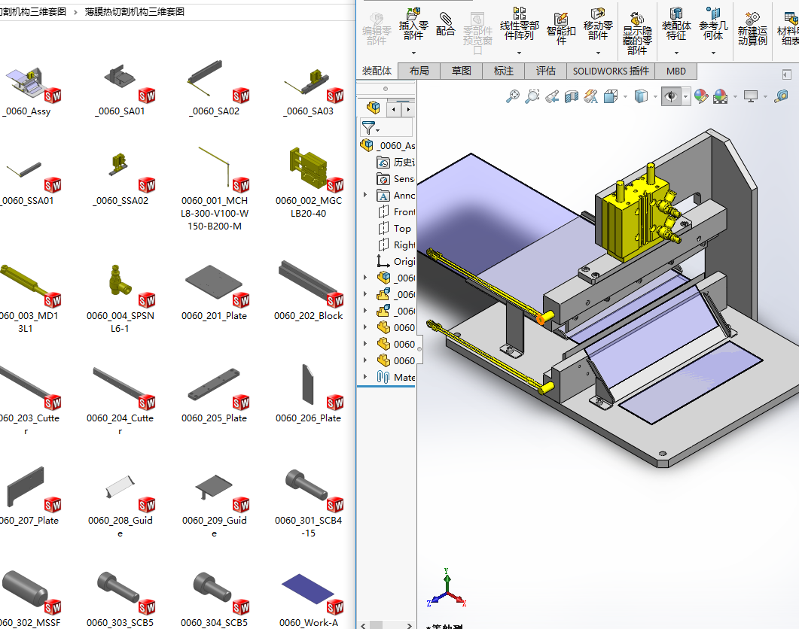Switch to the 装配体 tab
Screen dimensions: 799x629
tap(377, 71)
